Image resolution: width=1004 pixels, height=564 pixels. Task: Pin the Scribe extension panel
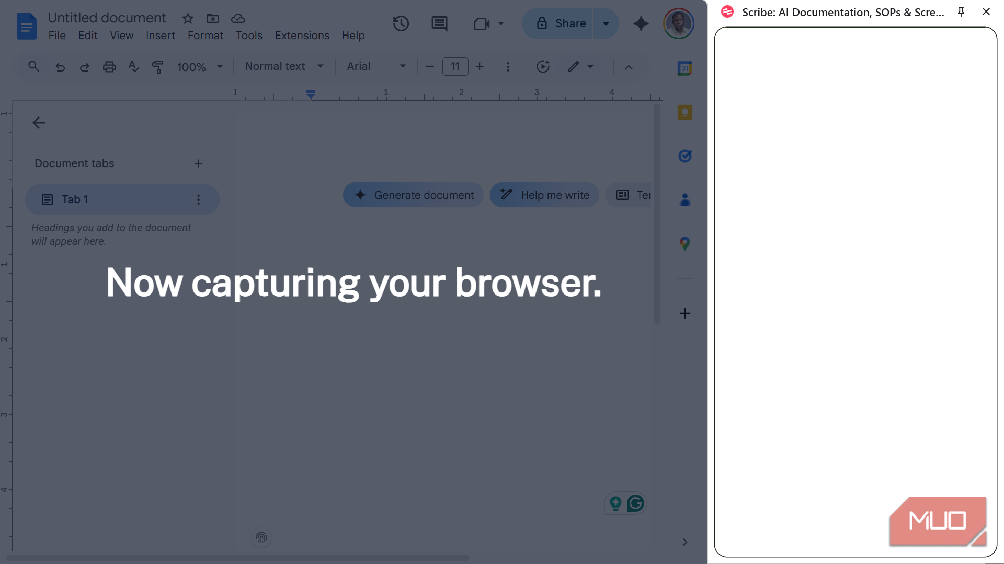pos(961,12)
